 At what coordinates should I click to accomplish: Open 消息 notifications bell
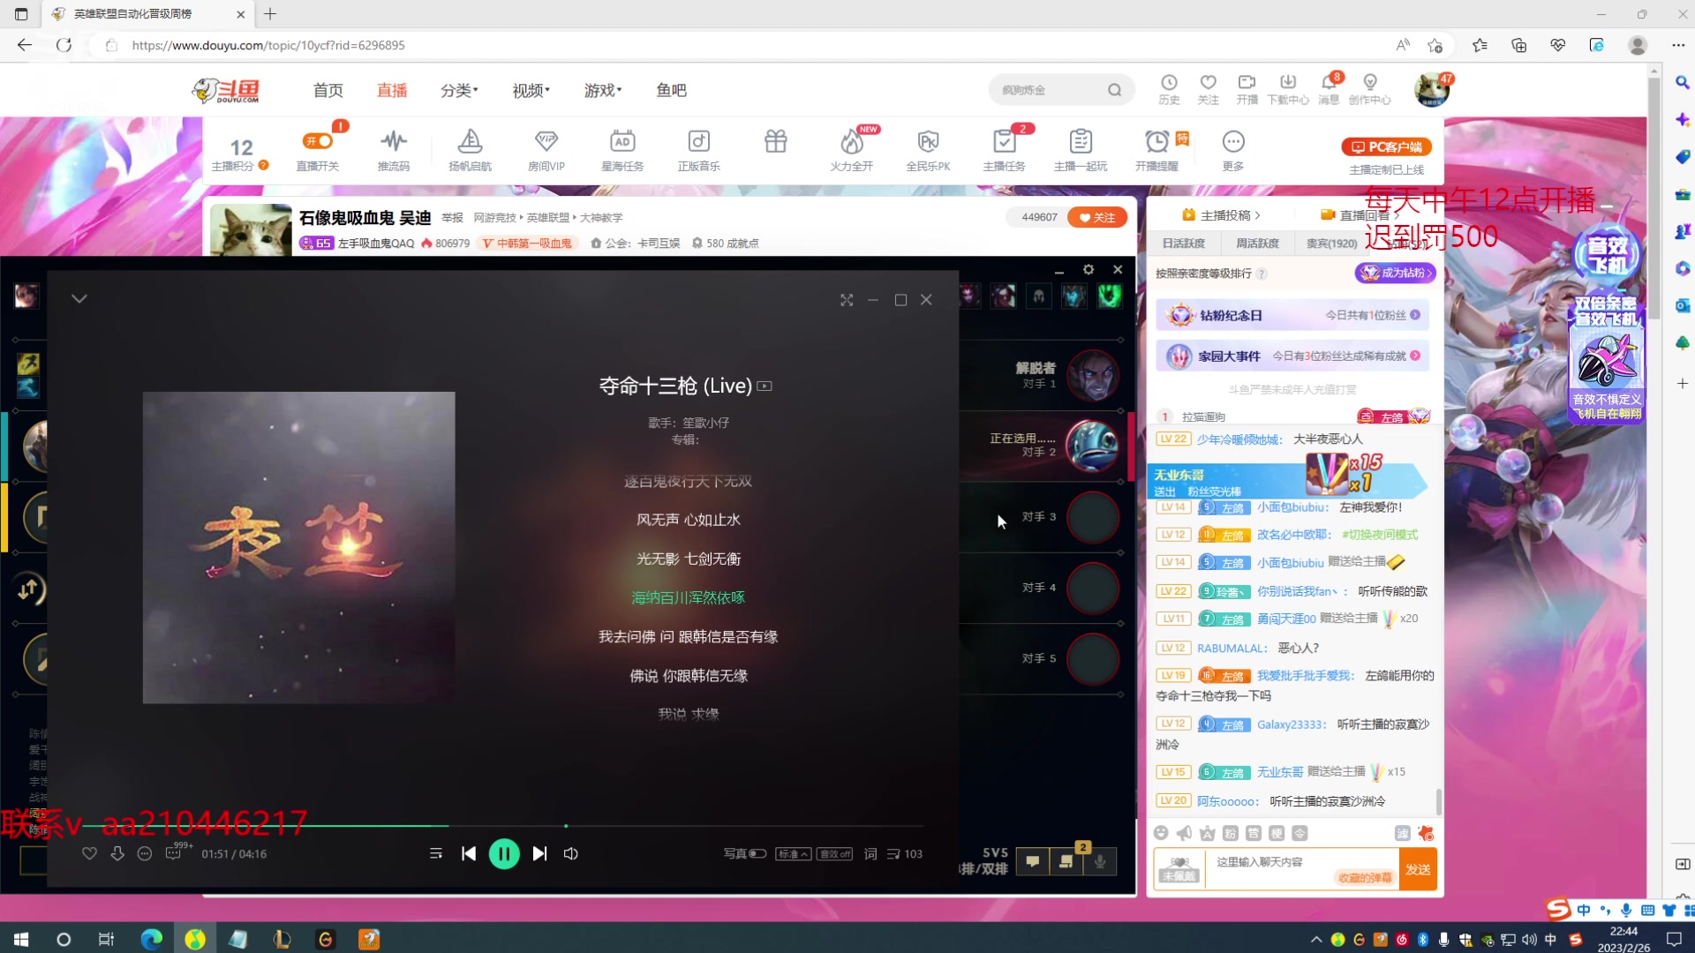(1329, 89)
